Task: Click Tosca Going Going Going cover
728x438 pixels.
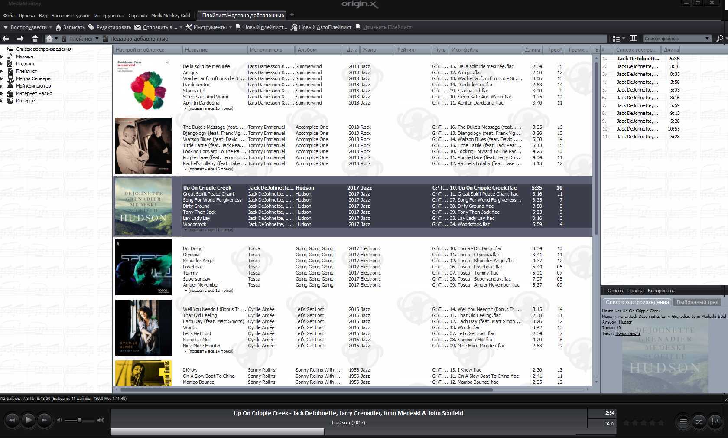Action: [x=143, y=267]
